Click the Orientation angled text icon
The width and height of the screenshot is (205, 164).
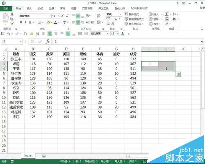tap(88, 16)
